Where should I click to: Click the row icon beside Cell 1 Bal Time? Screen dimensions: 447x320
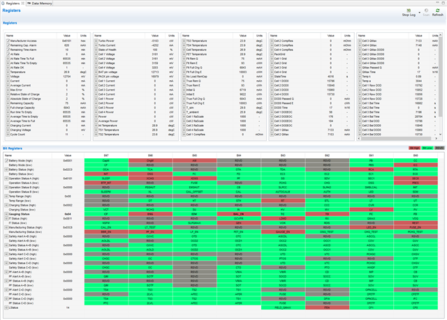(x=360, y=103)
